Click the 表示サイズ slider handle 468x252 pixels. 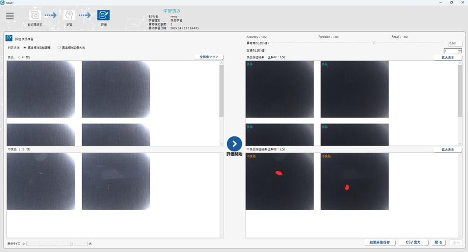71,244
